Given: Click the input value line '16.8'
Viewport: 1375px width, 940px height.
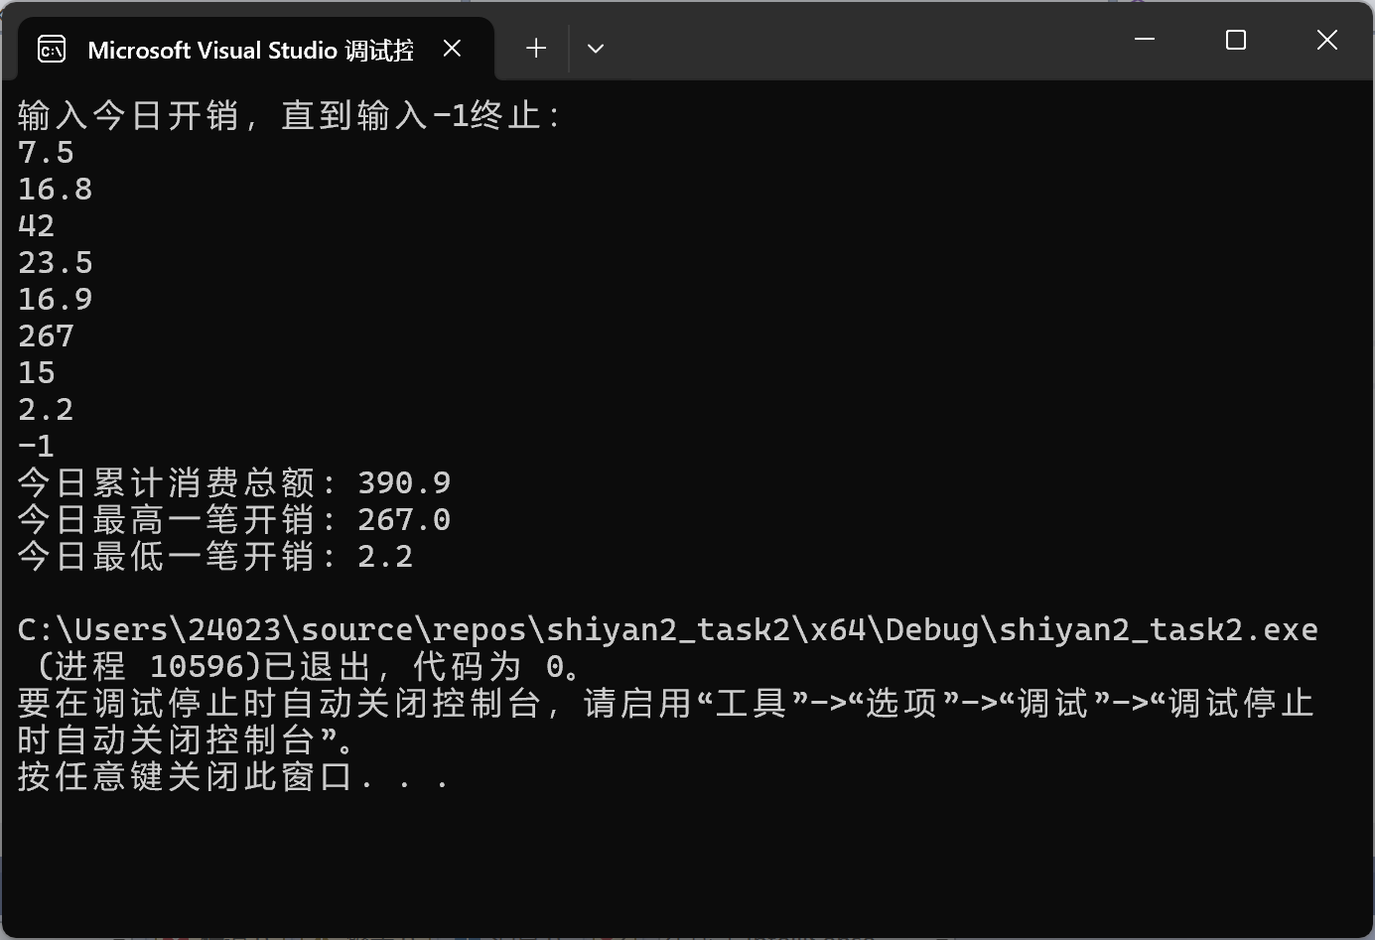Looking at the screenshot, I should pyautogui.click(x=56, y=190).
